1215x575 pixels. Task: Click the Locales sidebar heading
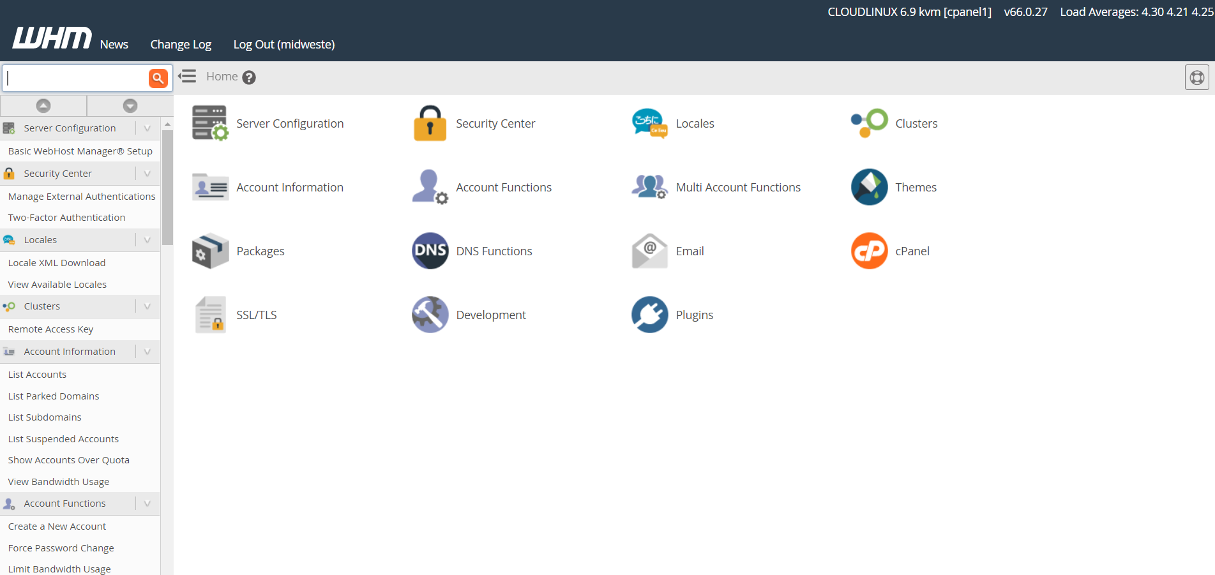point(40,240)
